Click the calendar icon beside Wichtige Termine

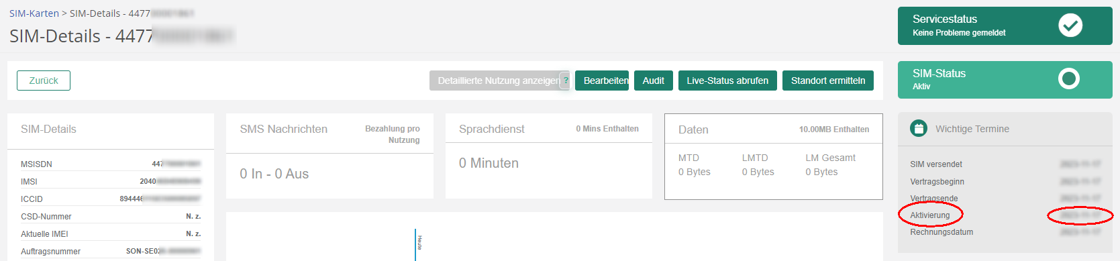(919, 128)
